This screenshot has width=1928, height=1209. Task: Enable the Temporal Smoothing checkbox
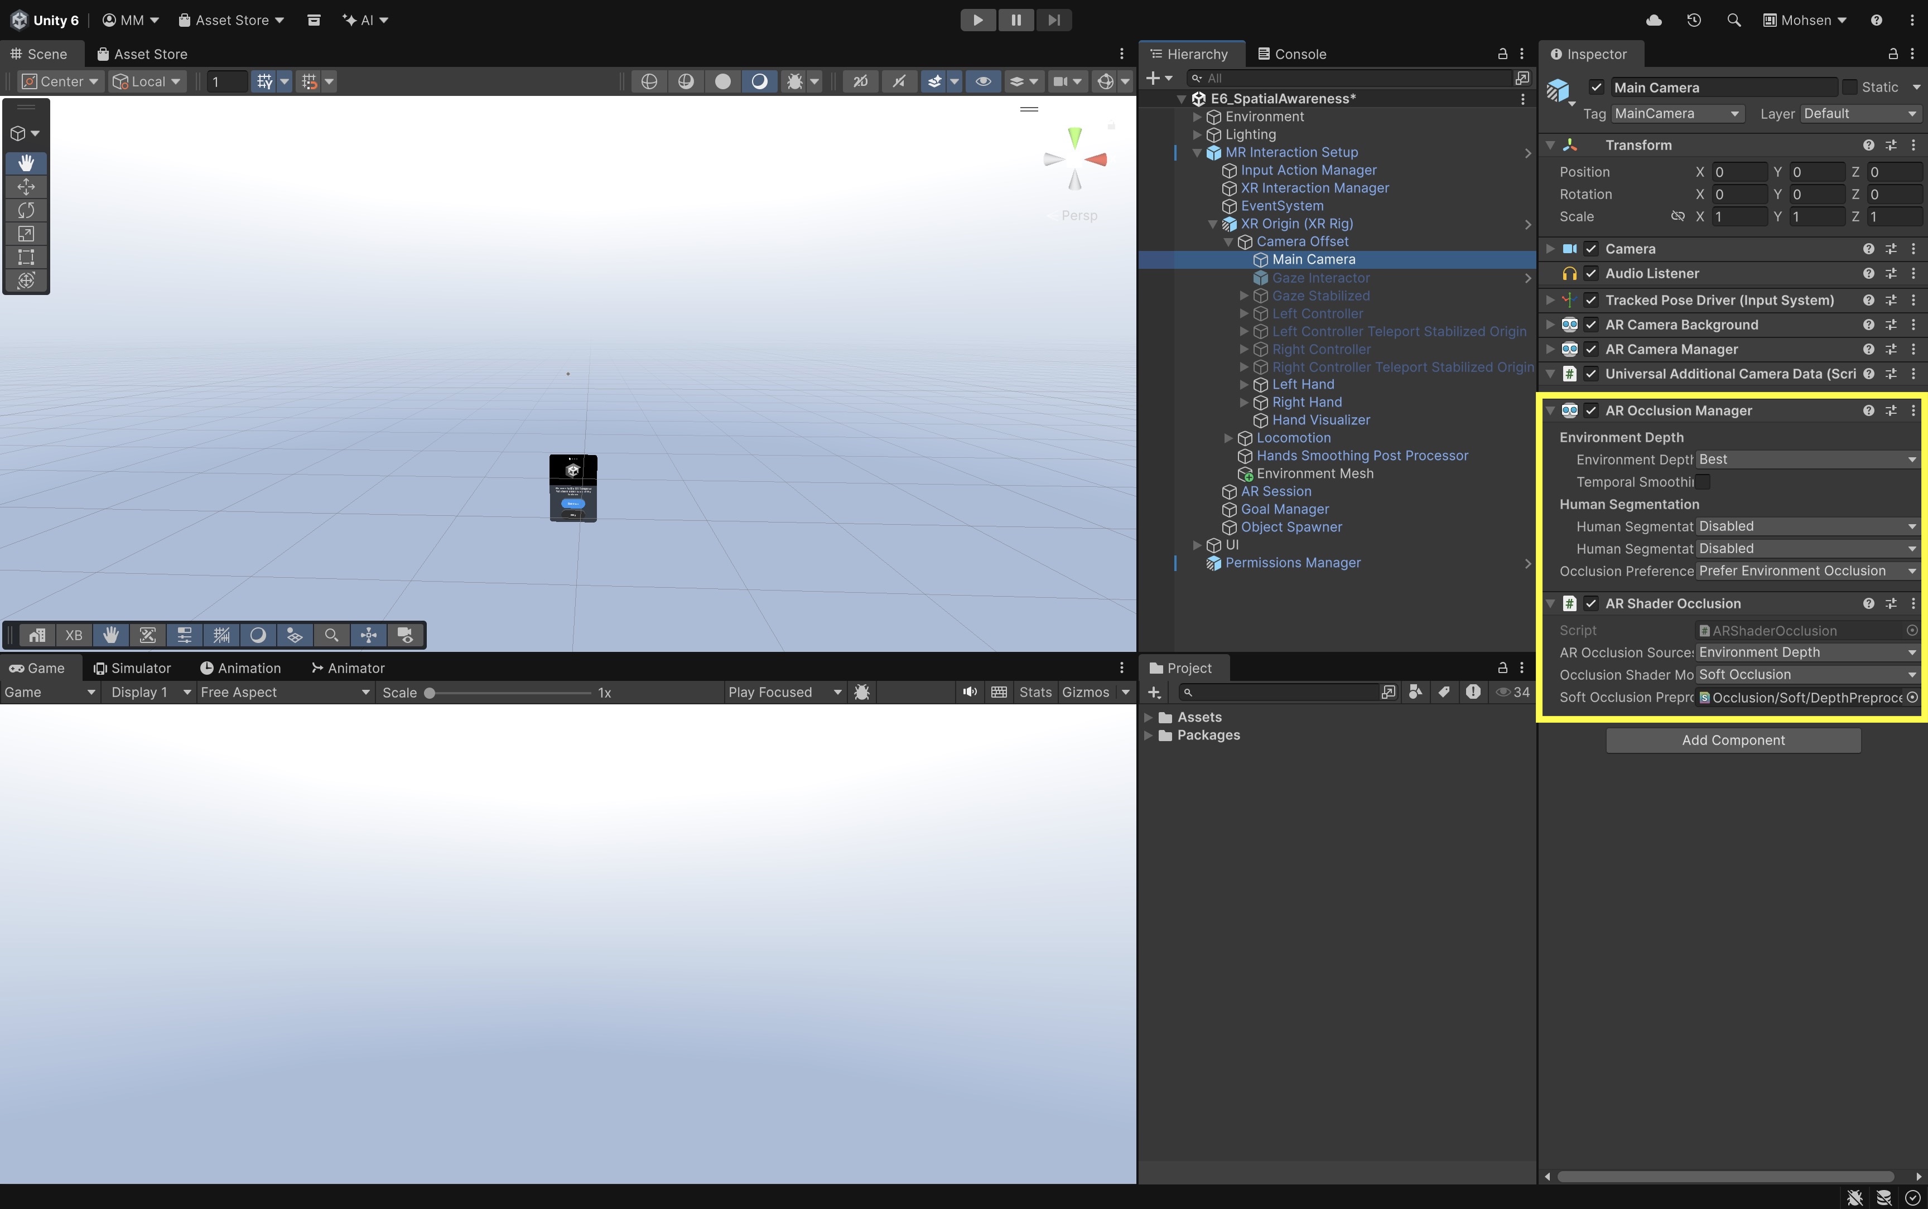1703,481
